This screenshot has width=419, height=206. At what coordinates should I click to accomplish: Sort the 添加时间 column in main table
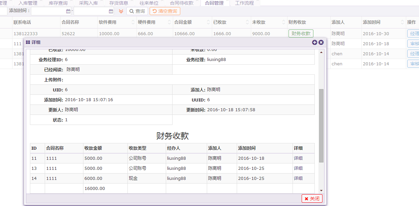[x=403, y=22]
